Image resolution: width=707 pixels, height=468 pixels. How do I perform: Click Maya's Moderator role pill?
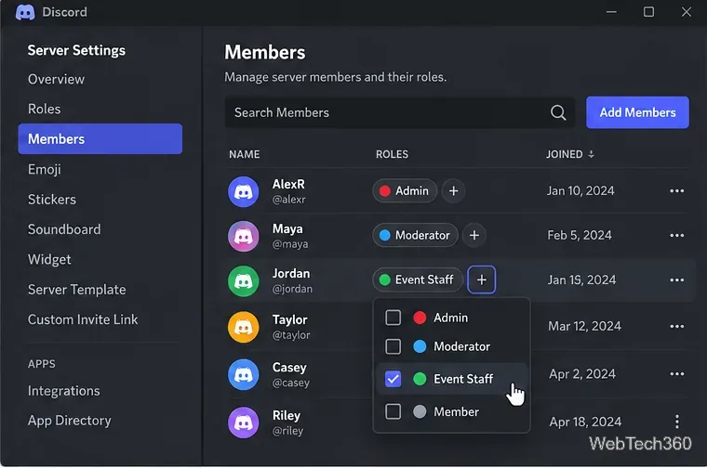[415, 235]
